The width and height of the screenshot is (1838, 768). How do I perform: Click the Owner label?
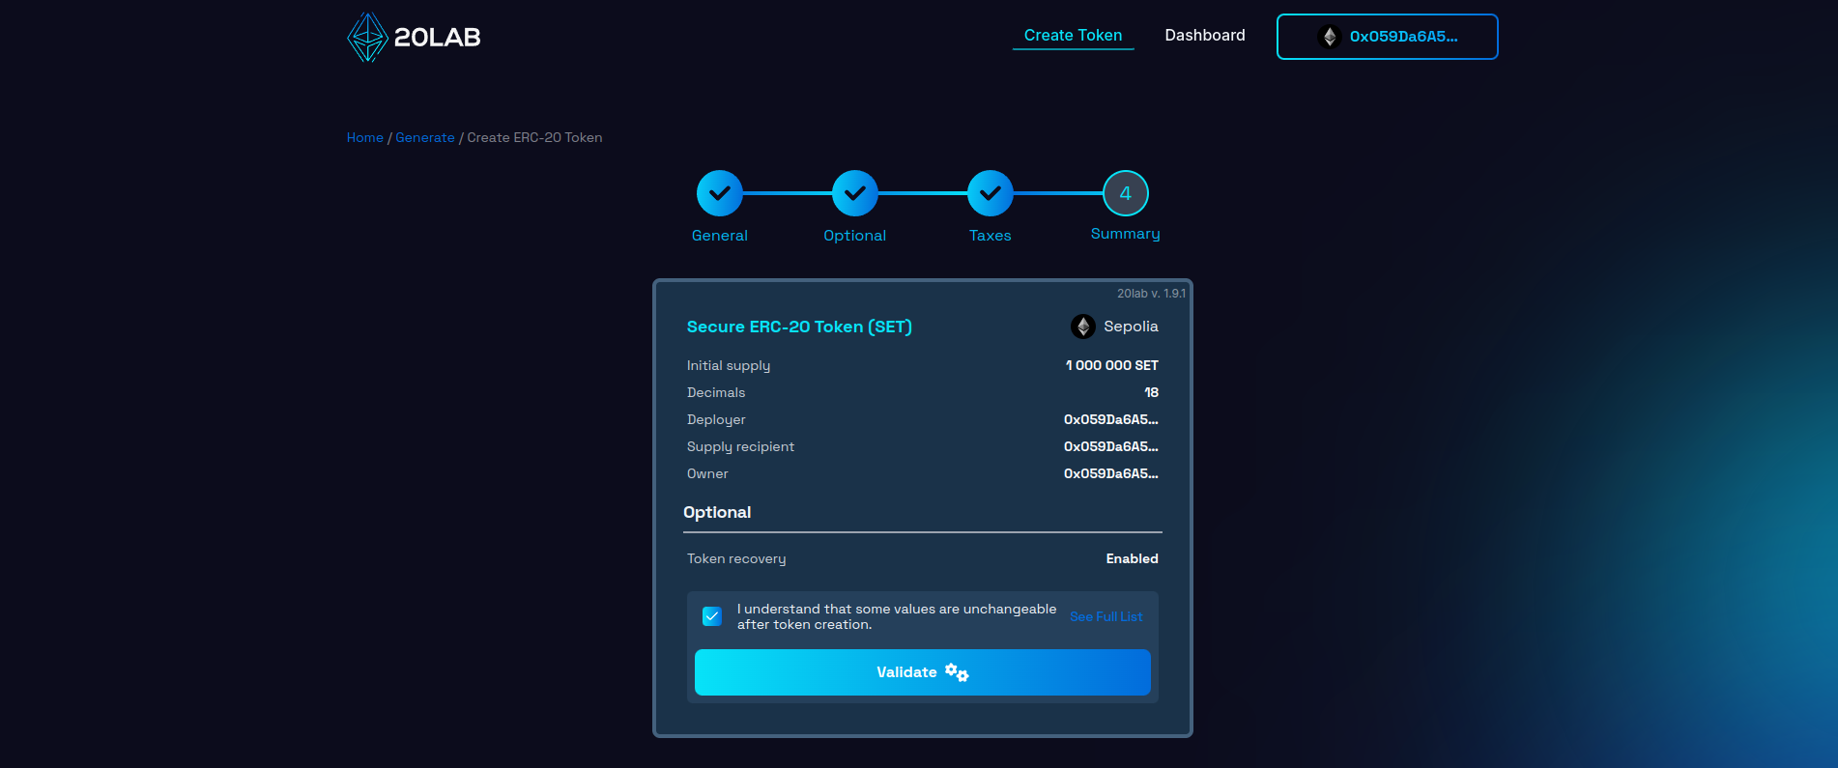pos(707,473)
